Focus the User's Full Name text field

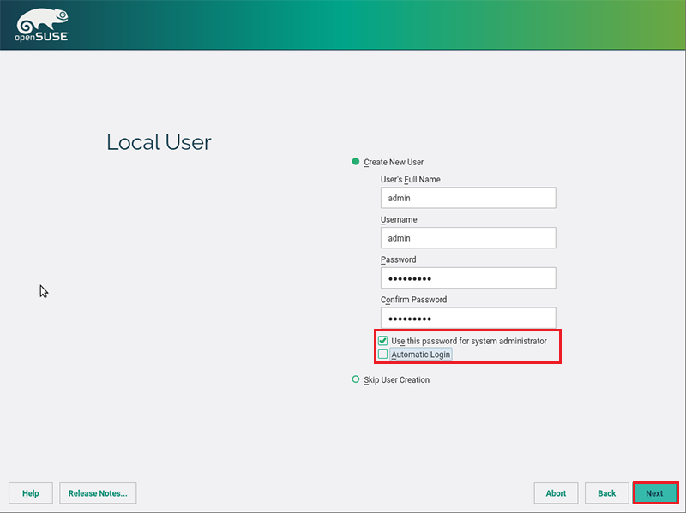click(x=468, y=198)
